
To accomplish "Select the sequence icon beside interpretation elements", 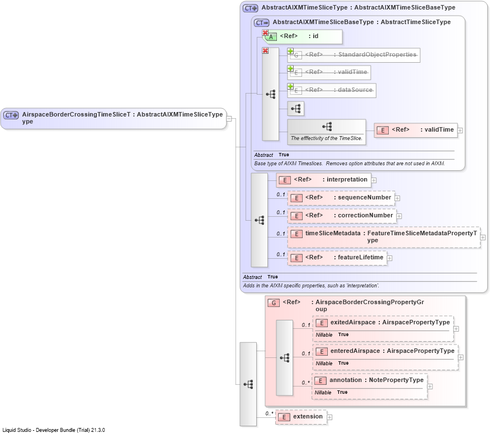I will point(260,220).
